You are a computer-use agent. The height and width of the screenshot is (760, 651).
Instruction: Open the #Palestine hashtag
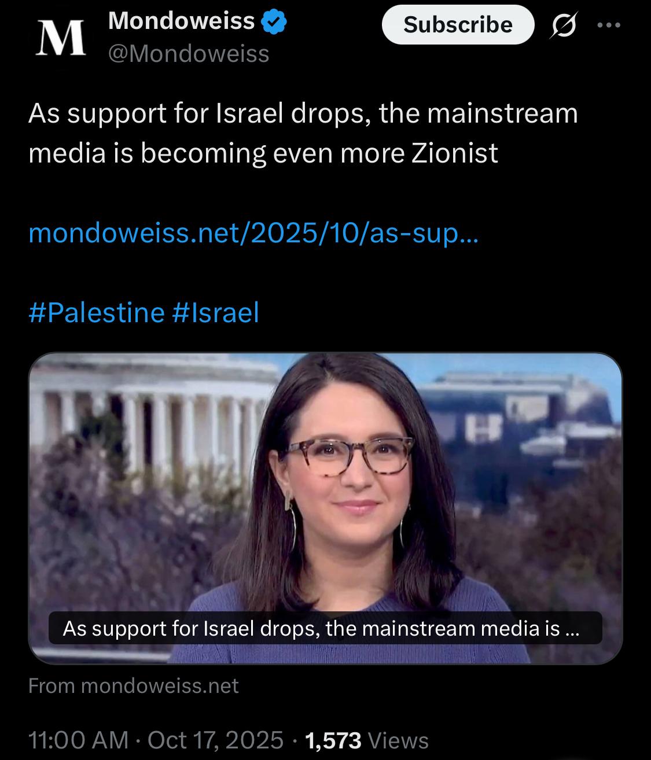pos(97,313)
